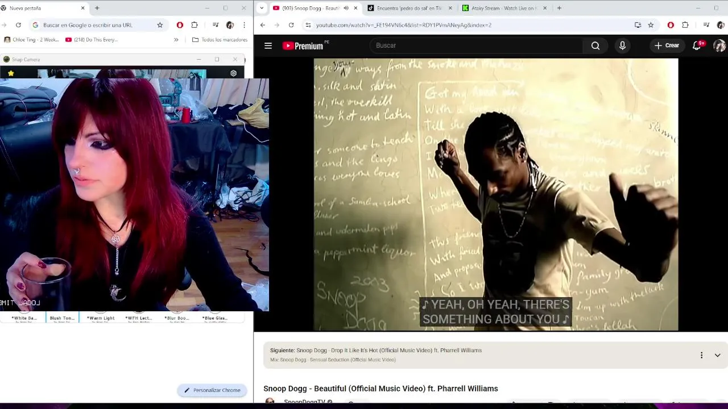The height and width of the screenshot is (409, 728).
Task: Open Opera extension in Nueva pestaña window
Action: 180,25
